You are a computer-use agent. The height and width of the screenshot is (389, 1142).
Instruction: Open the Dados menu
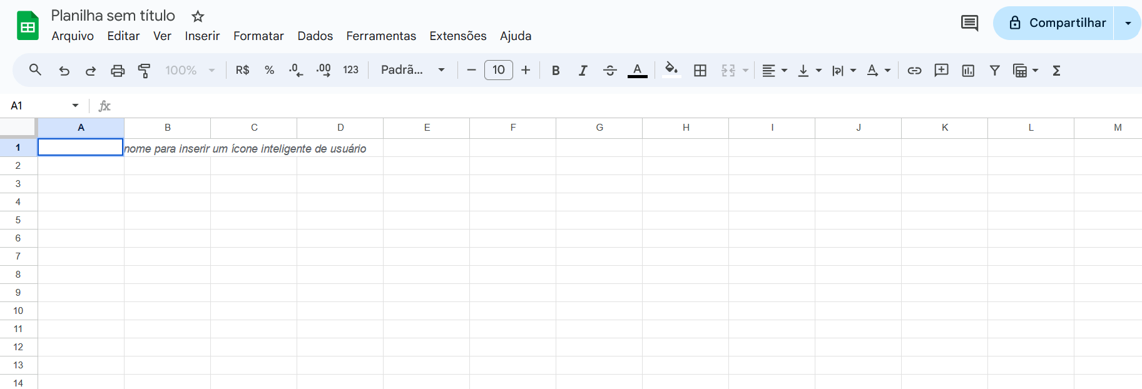[x=315, y=36]
